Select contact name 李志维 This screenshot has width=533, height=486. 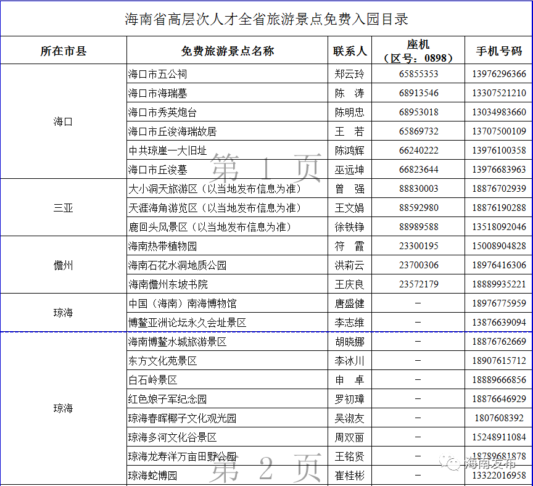[x=349, y=322]
